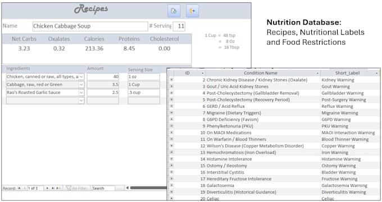
Task: Click 'Nutrition Database:' heading text
Action: click(304, 22)
